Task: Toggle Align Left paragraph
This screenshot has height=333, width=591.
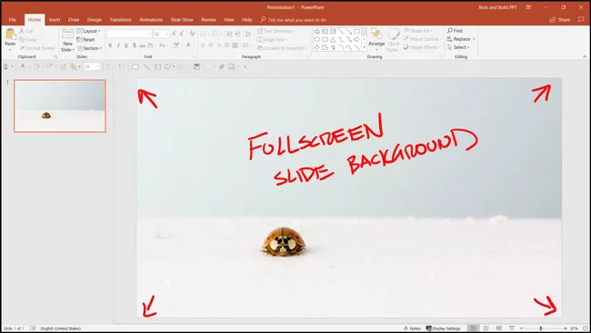Action: 203,45
